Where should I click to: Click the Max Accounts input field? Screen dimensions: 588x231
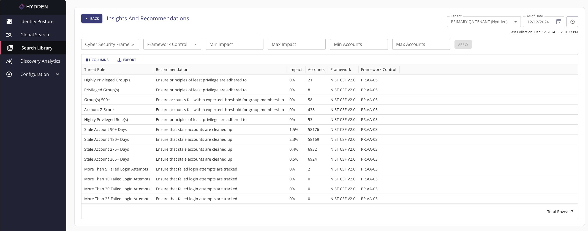click(x=421, y=44)
